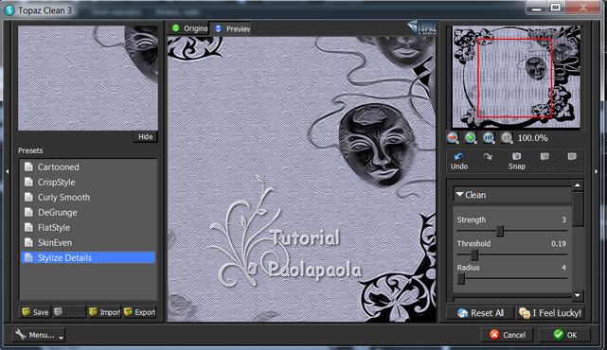
Task: Choose the Curly Smooth preset
Action: click(x=88, y=198)
